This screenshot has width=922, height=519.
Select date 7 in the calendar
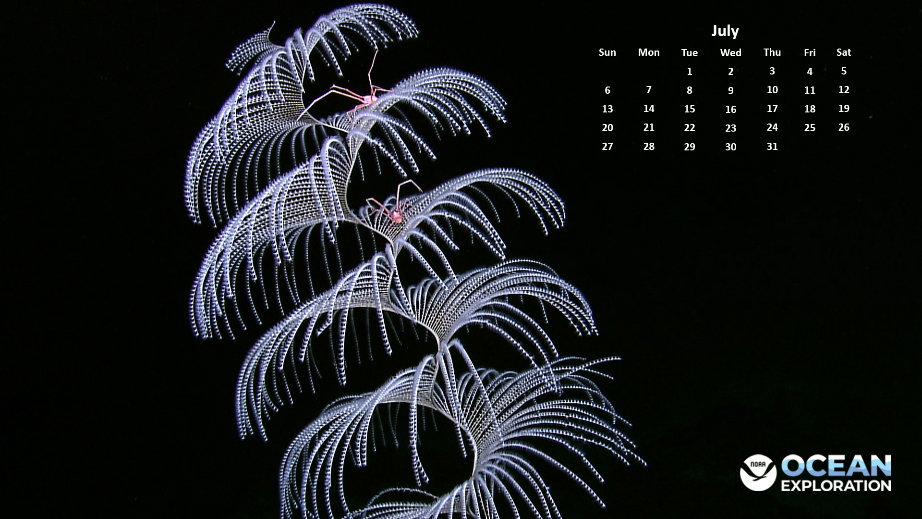click(648, 90)
